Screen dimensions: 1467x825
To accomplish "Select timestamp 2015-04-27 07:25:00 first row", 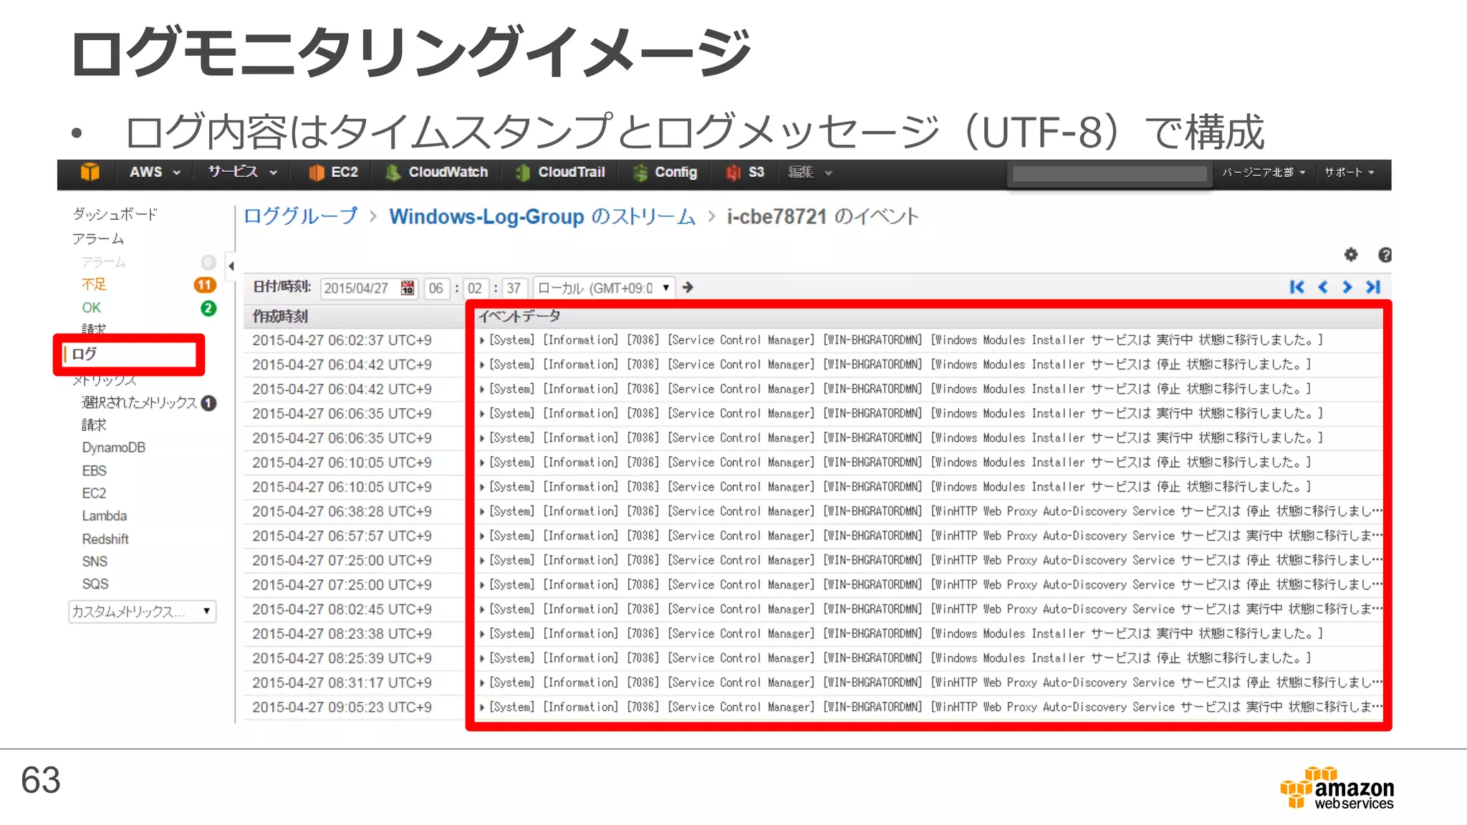I will coord(342,560).
